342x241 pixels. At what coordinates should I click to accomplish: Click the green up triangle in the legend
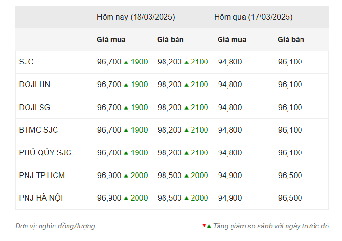pyautogui.click(x=209, y=226)
